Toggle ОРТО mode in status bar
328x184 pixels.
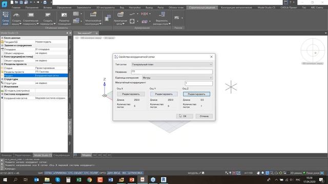(x=102, y=173)
